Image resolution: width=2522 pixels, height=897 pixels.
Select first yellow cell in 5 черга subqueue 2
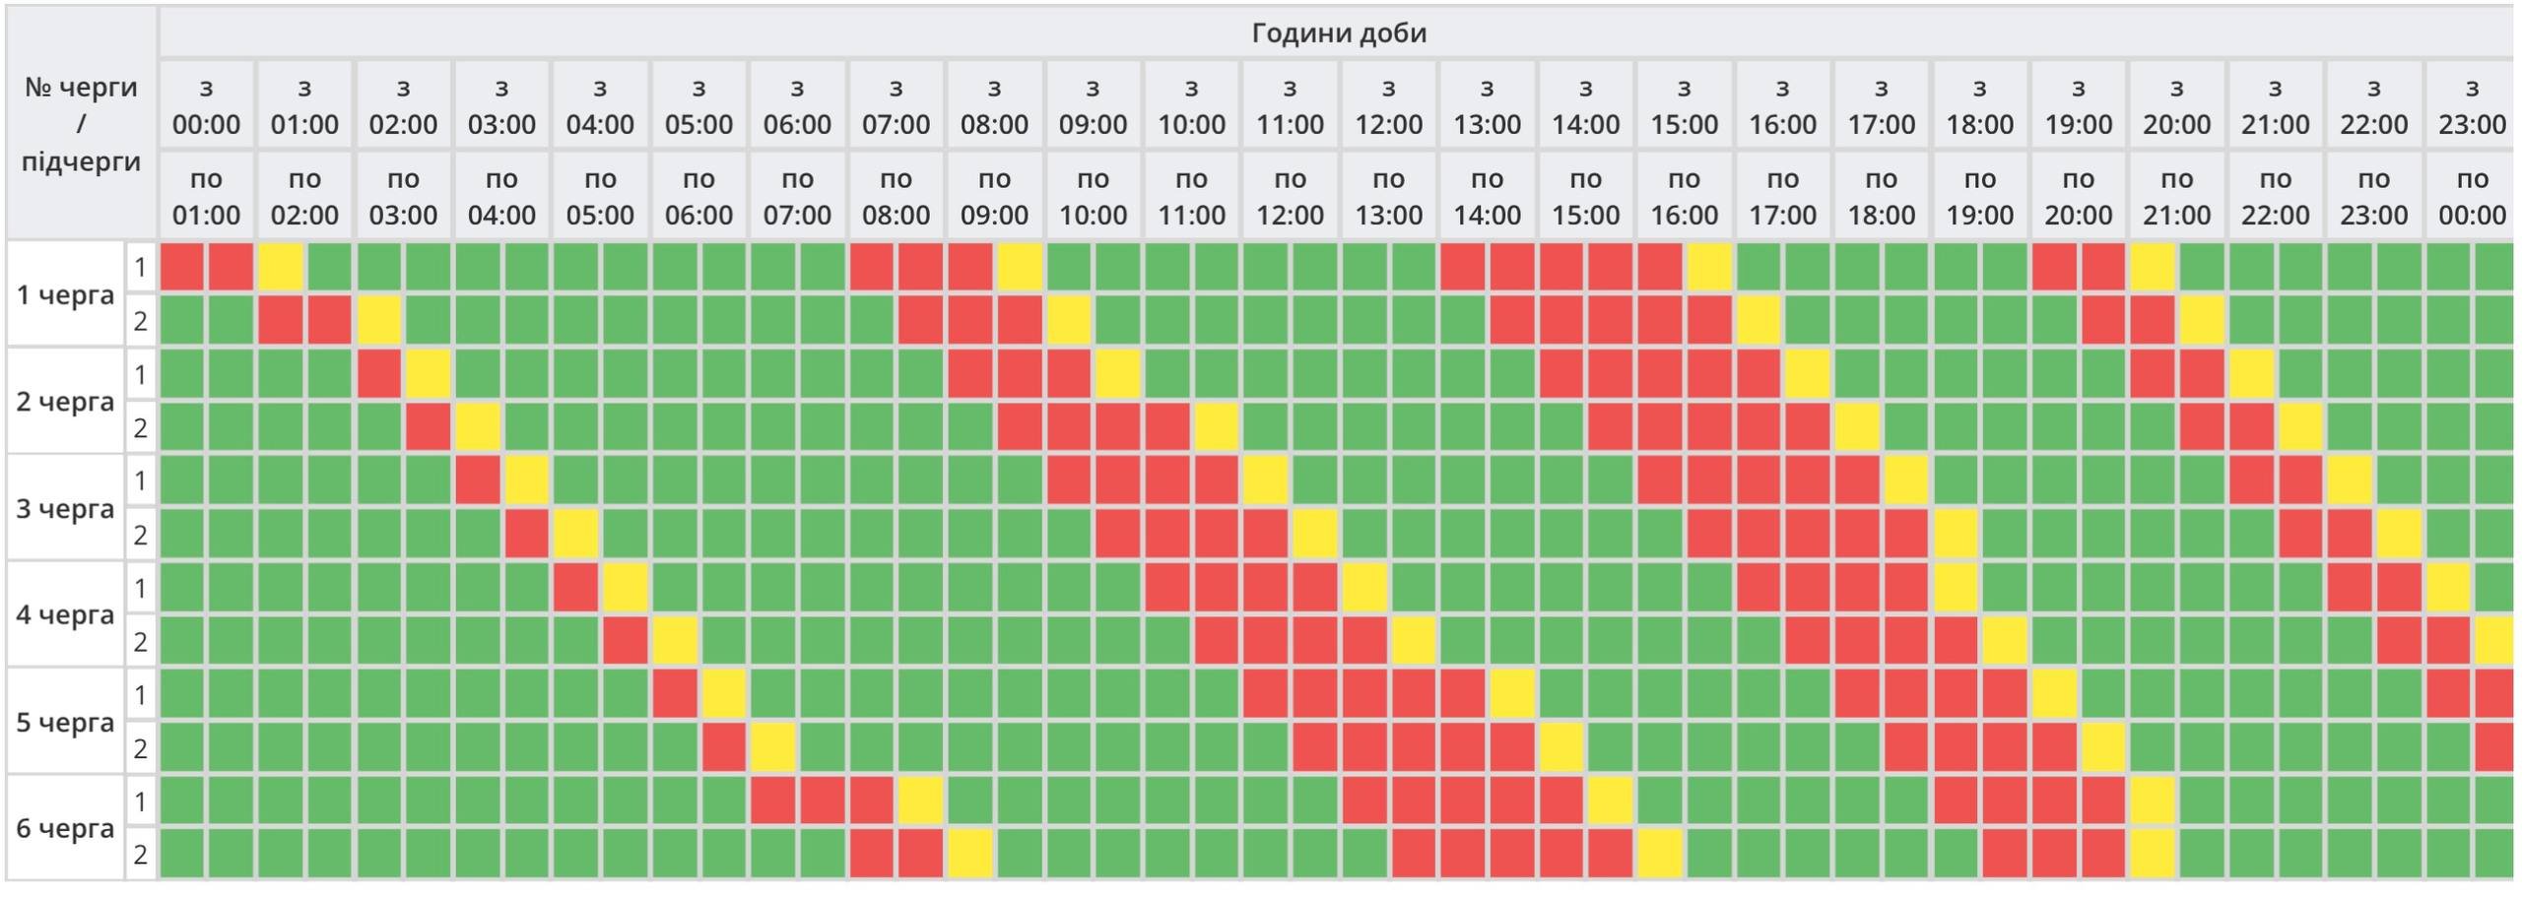coord(773,748)
